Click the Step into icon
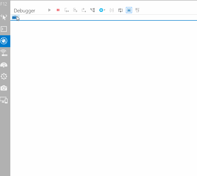 click(67, 10)
